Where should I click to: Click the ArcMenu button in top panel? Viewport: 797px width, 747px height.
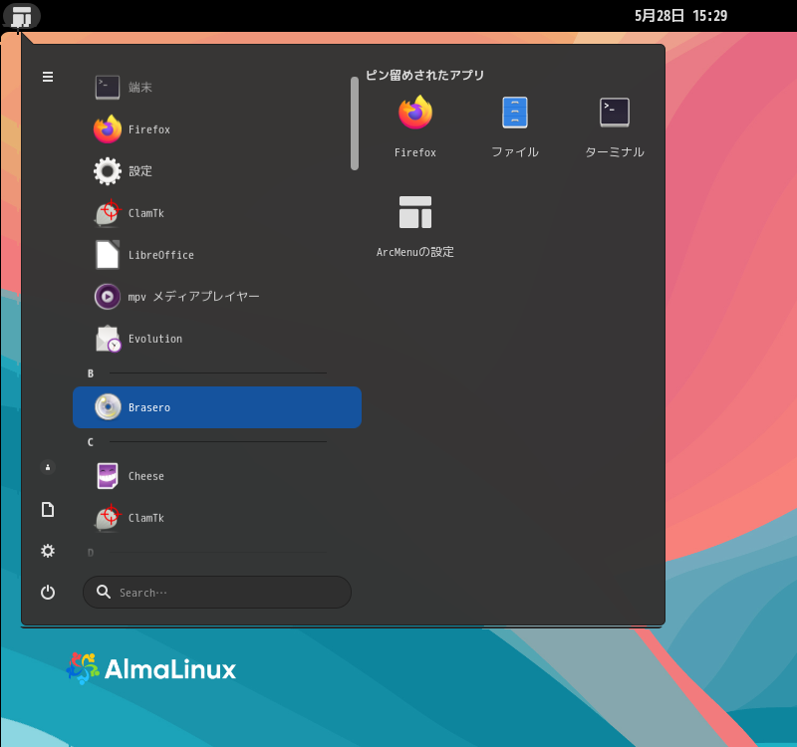click(21, 16)
